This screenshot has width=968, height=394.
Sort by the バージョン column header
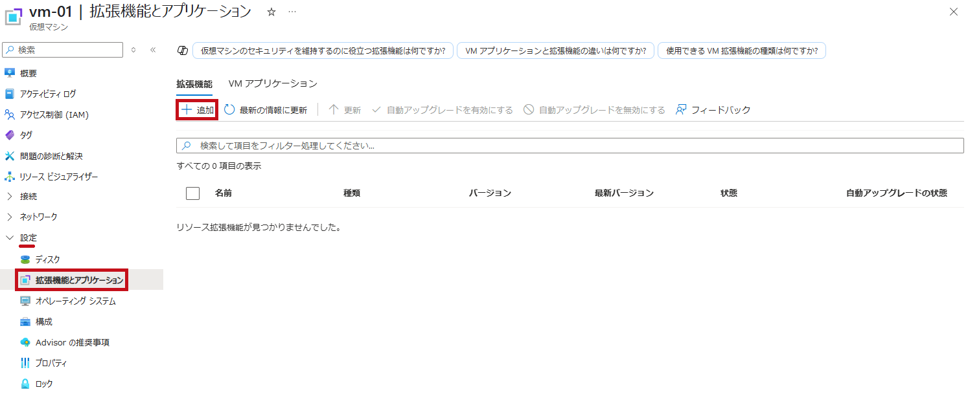(x=490, y=193)
